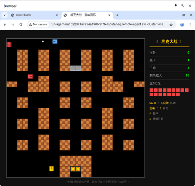Viewport: 195px width, 186px height.
Task: Click the bookmark star icon
Action: click(x=171, y=25)
